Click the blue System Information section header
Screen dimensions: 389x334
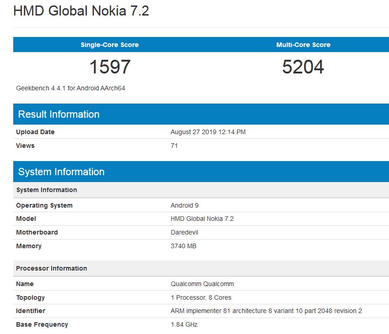pyautogui.click(x=201, y=172)
